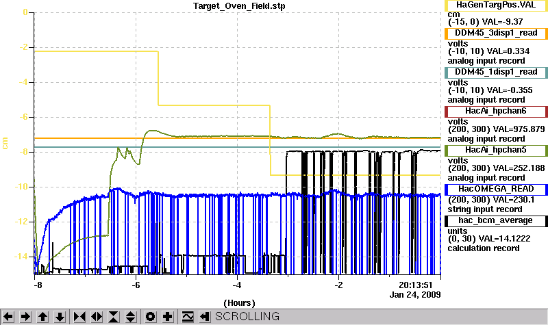548x325 pixels.
Task: Click the (-10, 10) VAL=-0.355 readout
Action: pos(490,90)
